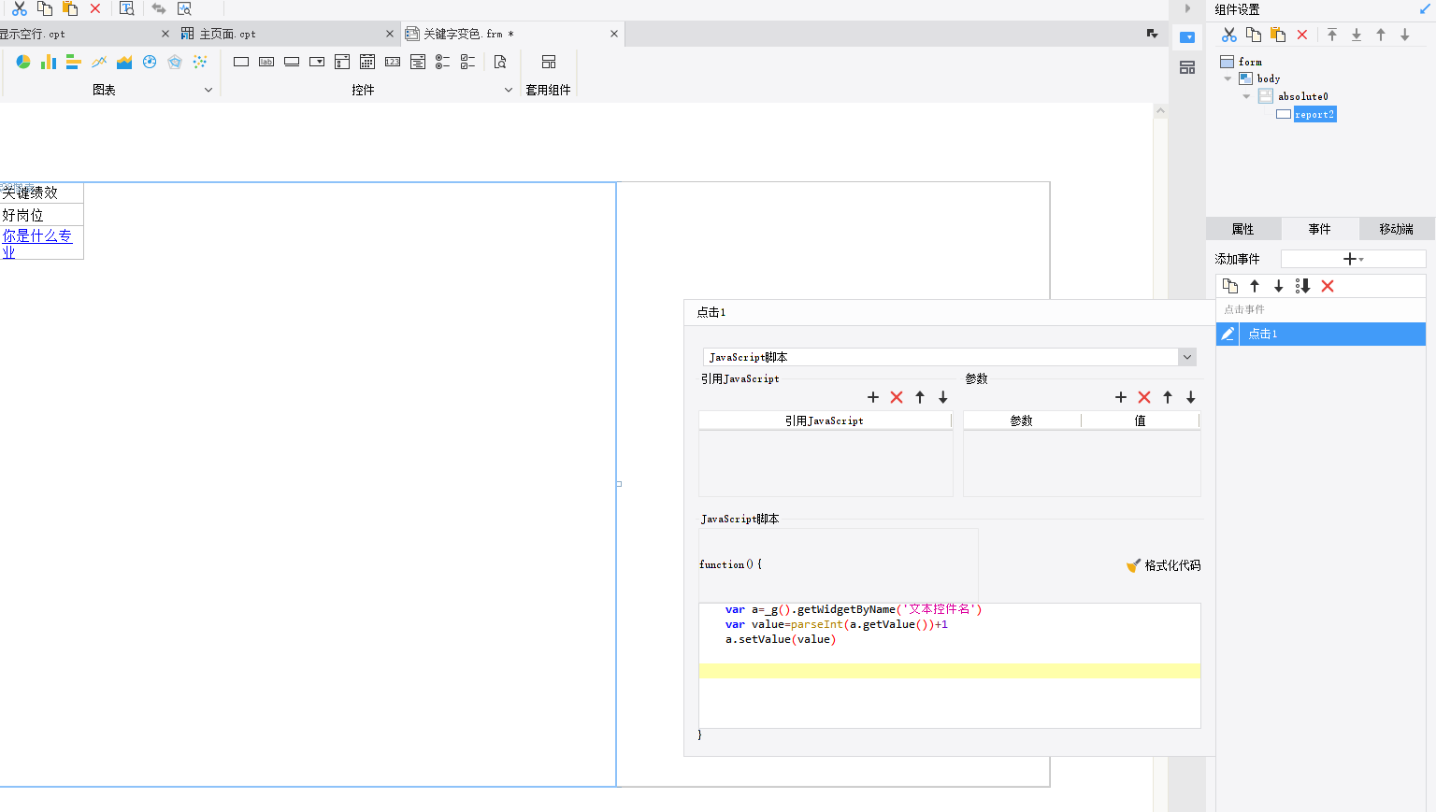The height and width of the screenshot is (812, 1436).
Task: Close the 主页面.cpt tab
Action: tap(390, 34)
